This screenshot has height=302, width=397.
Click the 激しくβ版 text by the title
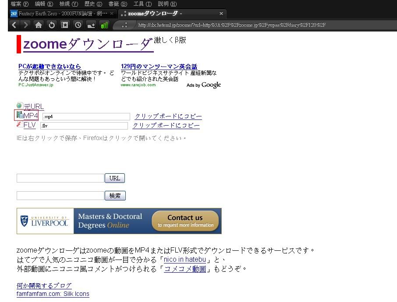pyautogui.click(x=170, y=40)
